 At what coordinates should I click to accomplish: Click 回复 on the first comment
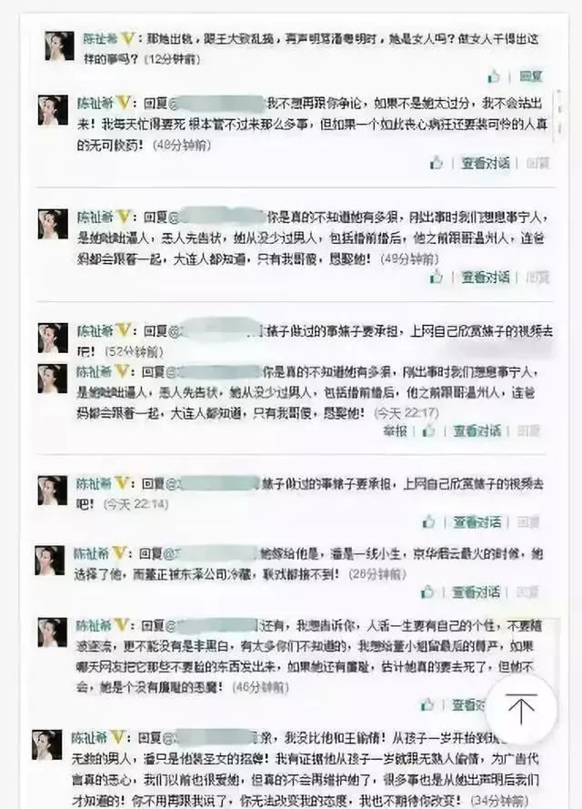click(531, 76)
